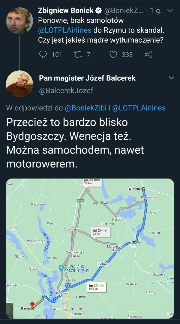Tap the satellite layer thumbnail on map

(x=9, y=310)
